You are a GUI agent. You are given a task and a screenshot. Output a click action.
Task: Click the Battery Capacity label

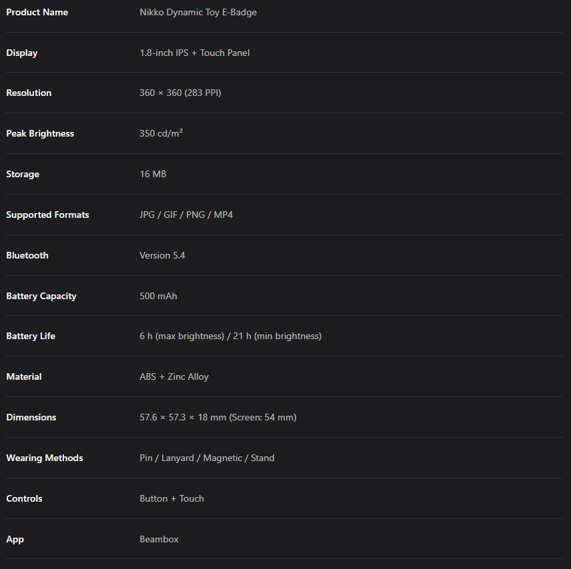click(41, 296)
